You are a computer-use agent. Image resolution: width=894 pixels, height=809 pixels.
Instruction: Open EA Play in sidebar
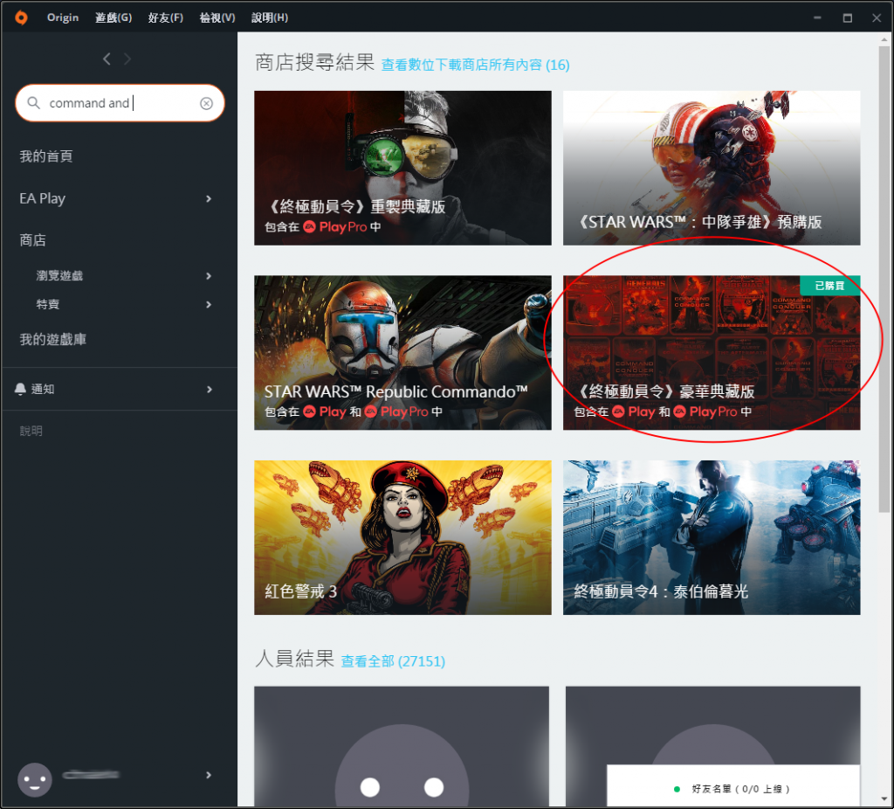tap(42, 198)
